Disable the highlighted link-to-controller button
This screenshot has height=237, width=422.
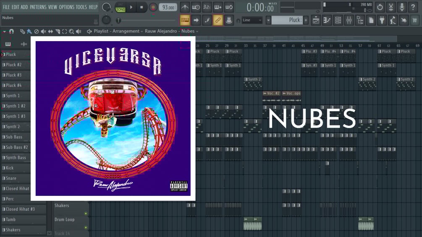pos(218,20)
